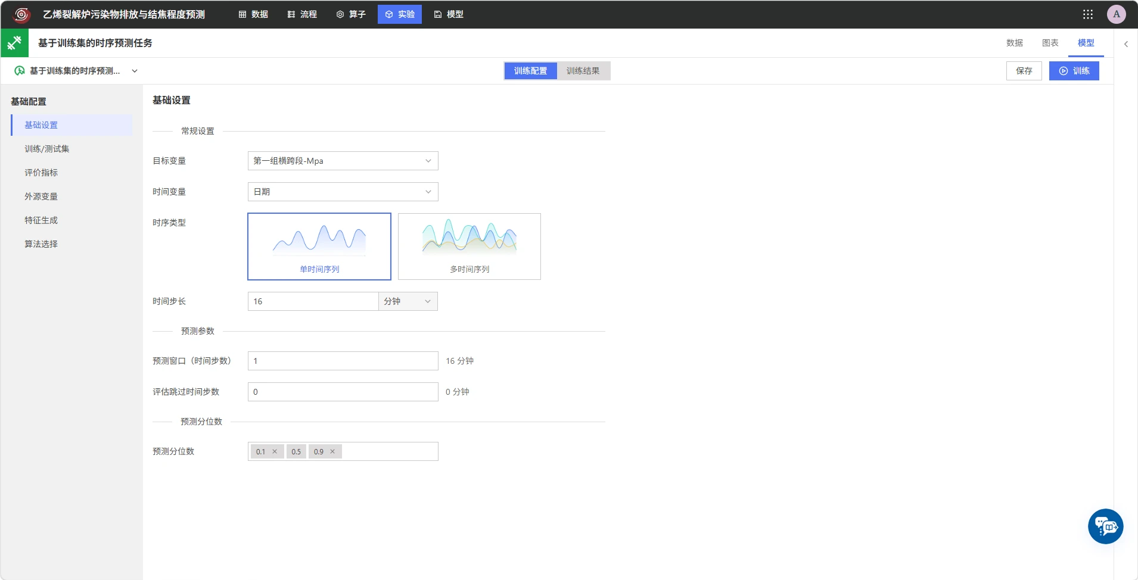1138x580 pixels.
Task: Open 评价指标 in the sidebar
Action: (71, 173)
